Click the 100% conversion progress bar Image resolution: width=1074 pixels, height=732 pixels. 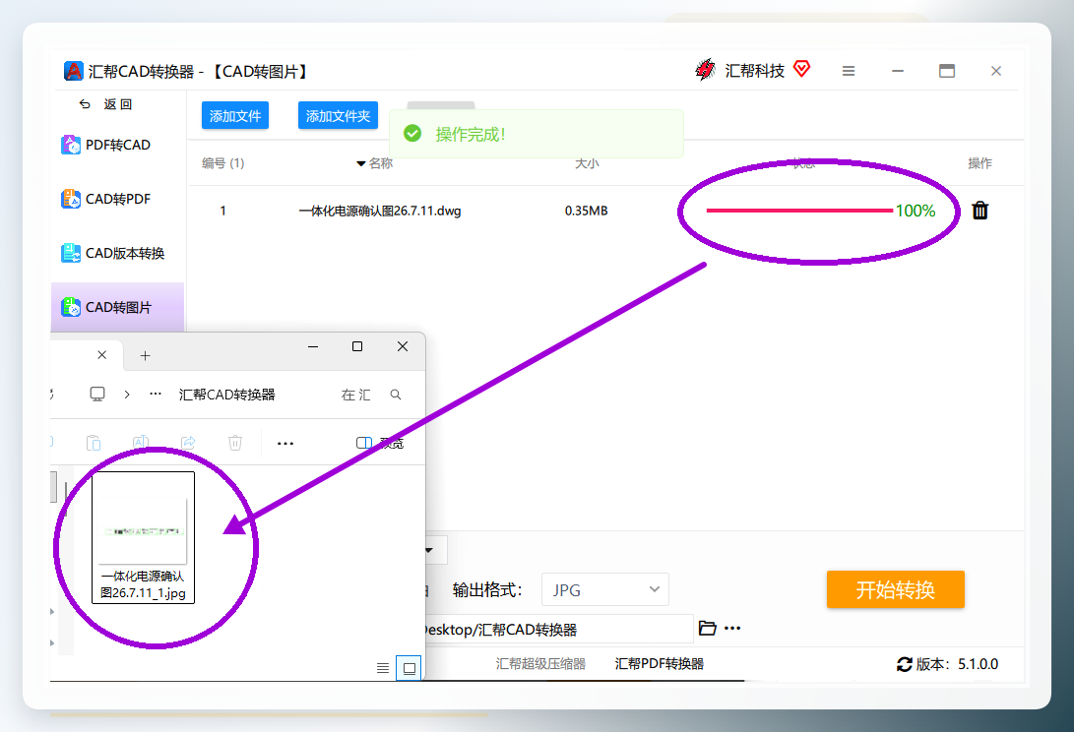pyautogui.click(x=799, y=211)
